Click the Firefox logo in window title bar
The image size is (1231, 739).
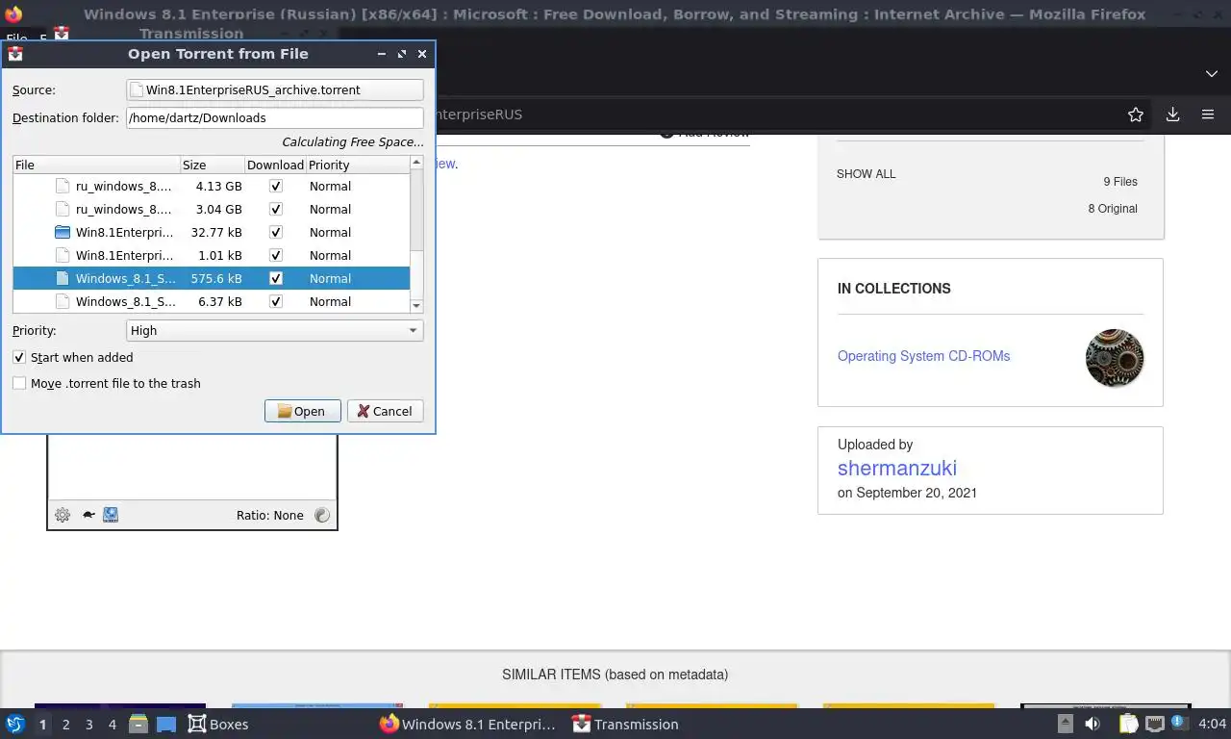(13, 14)
